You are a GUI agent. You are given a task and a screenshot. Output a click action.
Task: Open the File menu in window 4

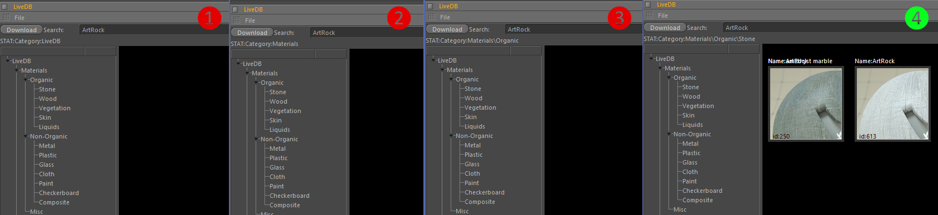tap(663, 16)
